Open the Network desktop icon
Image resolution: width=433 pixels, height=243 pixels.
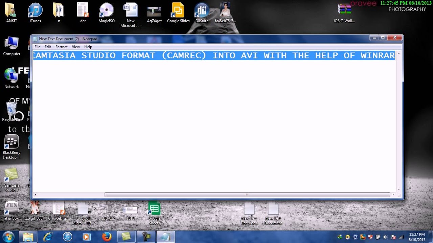[12, 79]
